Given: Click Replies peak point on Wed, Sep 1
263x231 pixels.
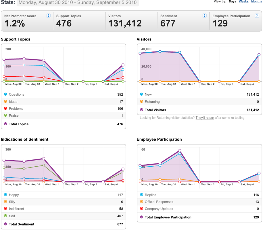Looking at the screenshot, I should pos(180,153).
